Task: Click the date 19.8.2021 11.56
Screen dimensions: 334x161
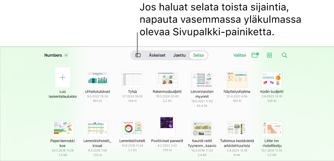Action: click(202, 101)
